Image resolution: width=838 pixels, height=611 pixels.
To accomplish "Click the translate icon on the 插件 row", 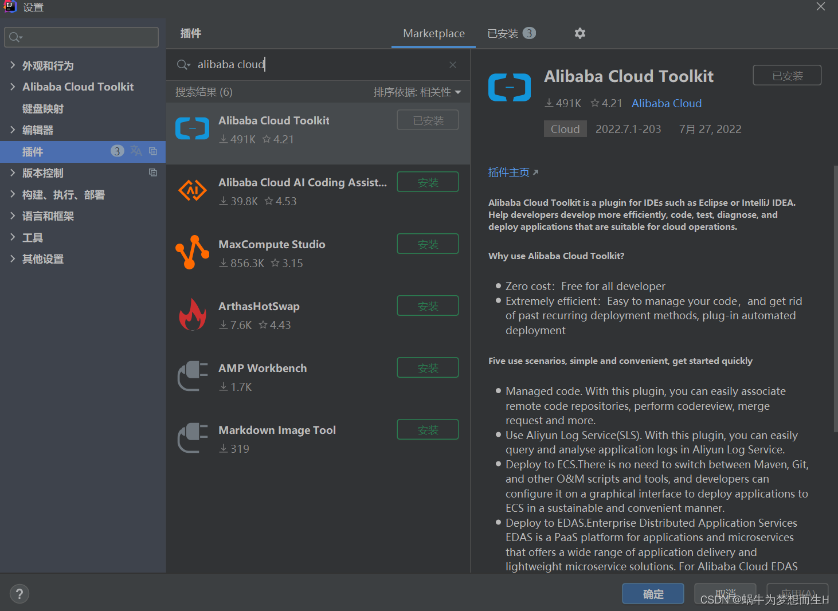I will point(136,151).
